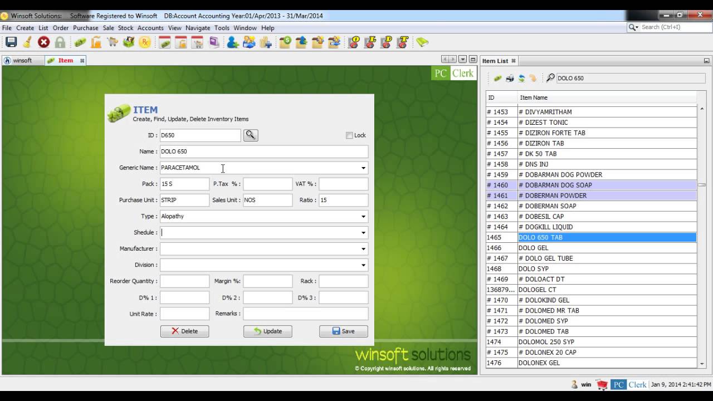Image resolution: width=713 pixels, height=401 pixels.
Task: Click the broom clear icon in toolbar
Action: (27, 42)
